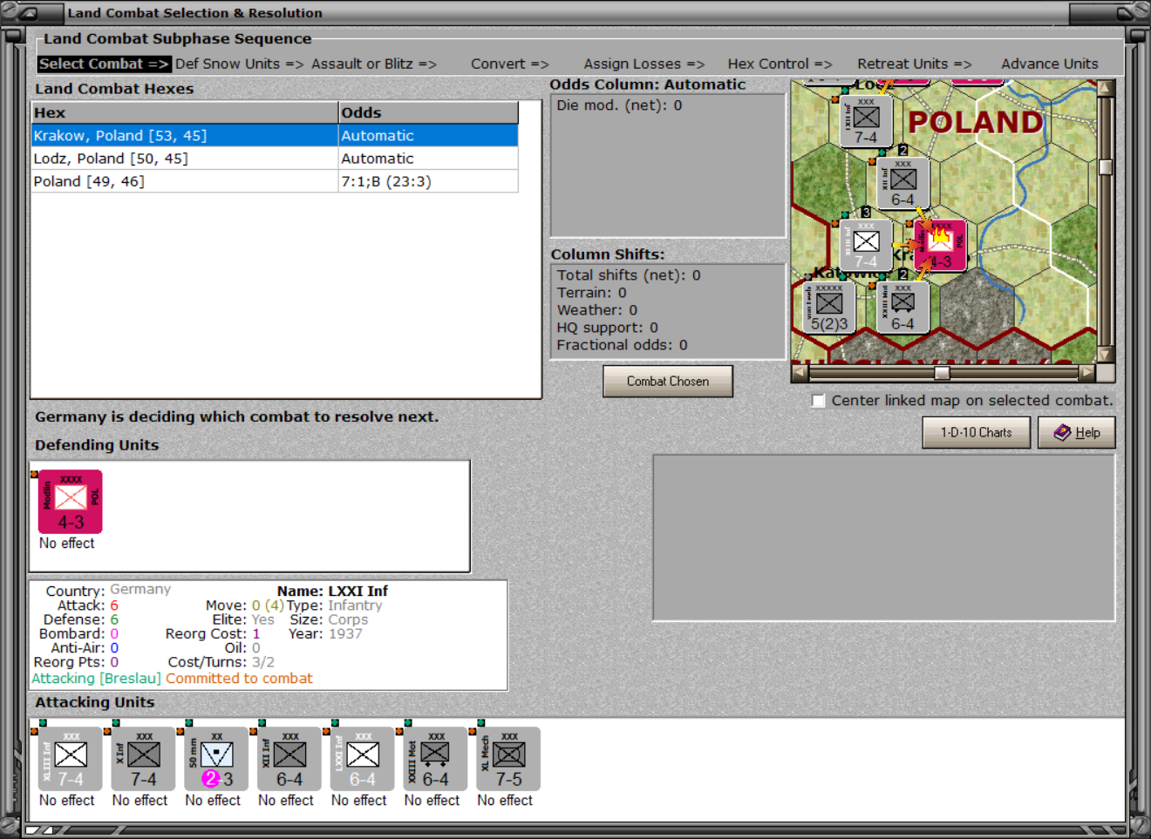Click the Name: LXXI Inf label
Screen dimensions: 1151x839
pos(332,591)
